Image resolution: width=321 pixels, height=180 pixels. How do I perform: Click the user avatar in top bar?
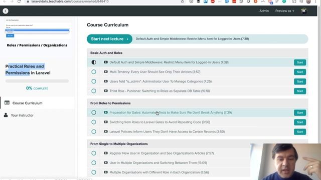coord(304,11)
